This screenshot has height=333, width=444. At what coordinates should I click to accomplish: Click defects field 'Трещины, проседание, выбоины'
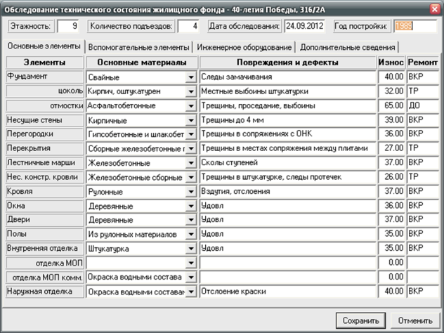click(x=288, y=106)
